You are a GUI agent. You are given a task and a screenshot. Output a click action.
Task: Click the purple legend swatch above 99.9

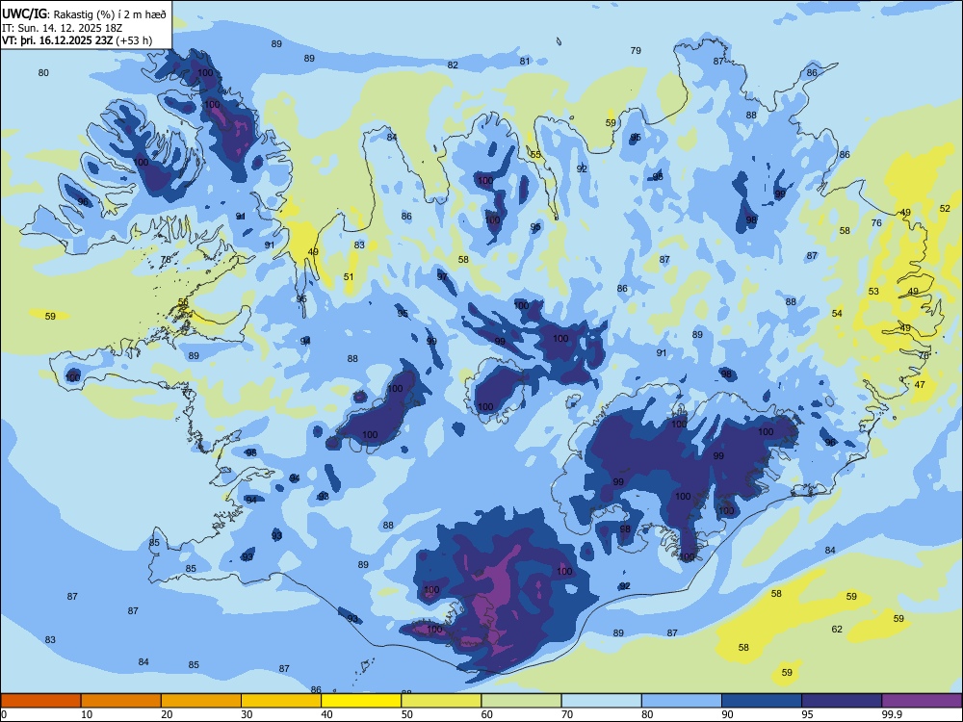[x=922, y=701]
